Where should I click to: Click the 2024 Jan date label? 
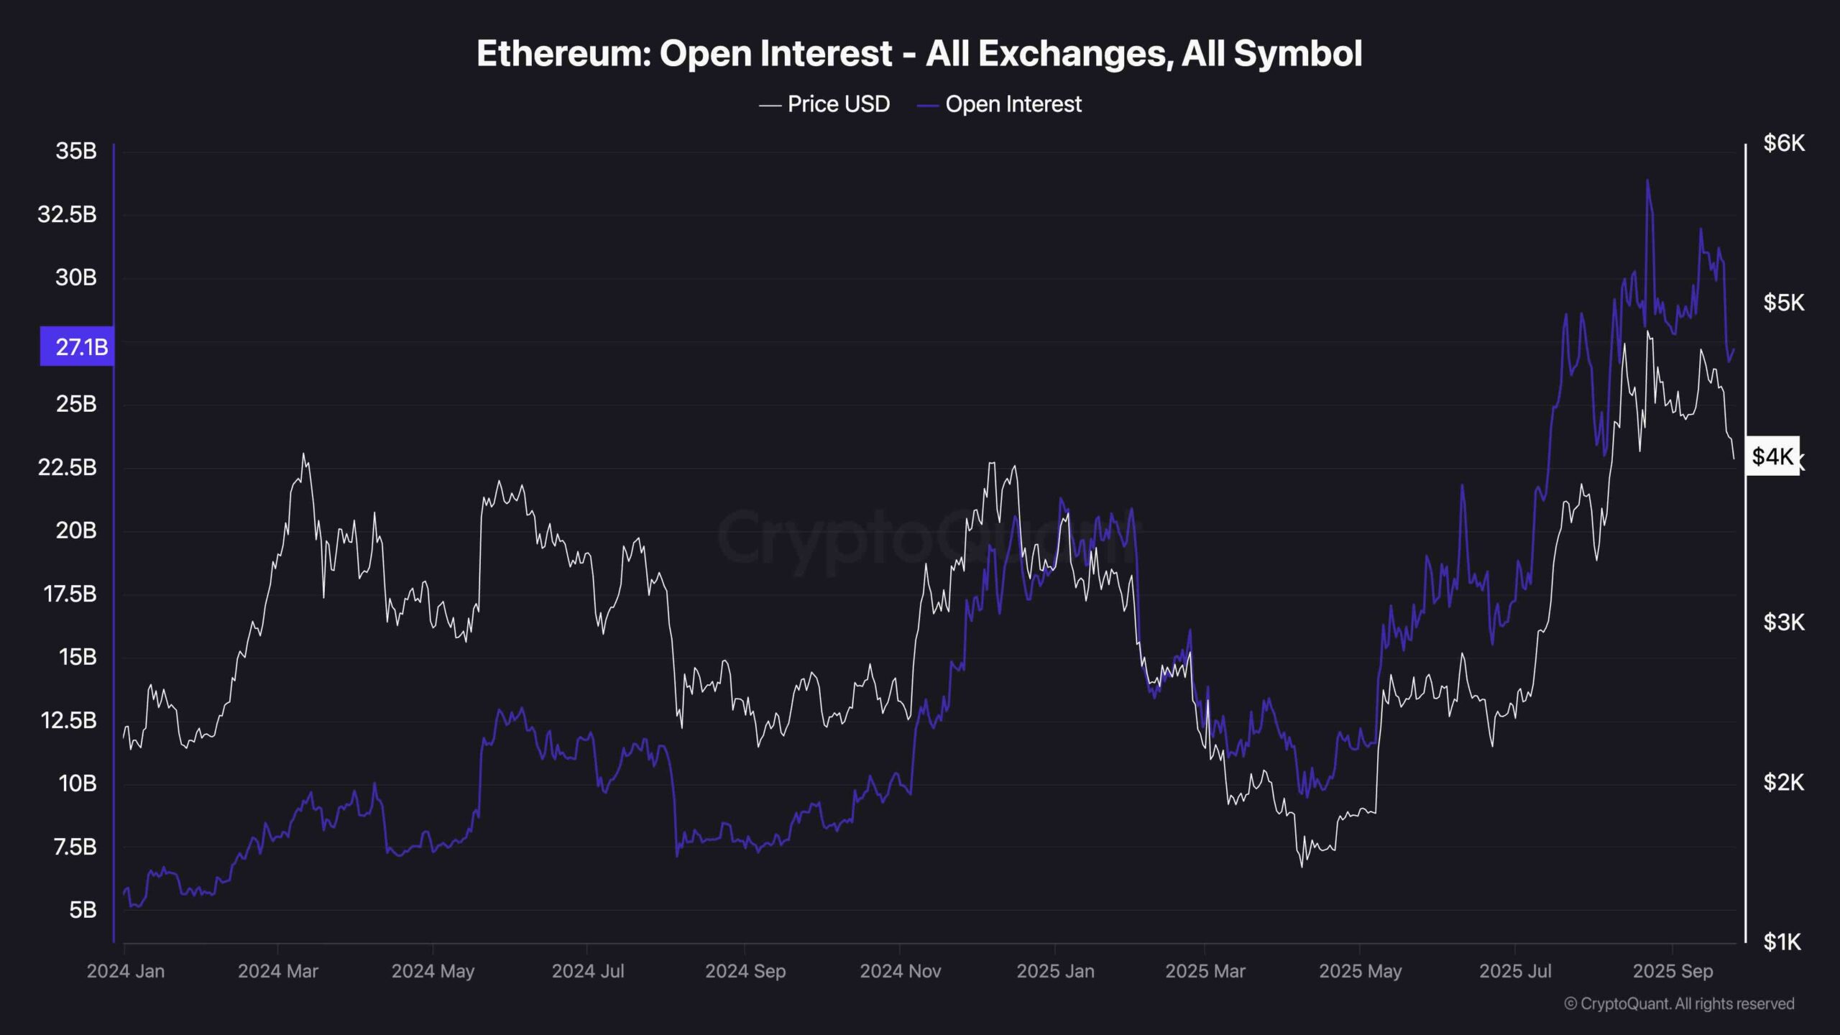[126, 971]
